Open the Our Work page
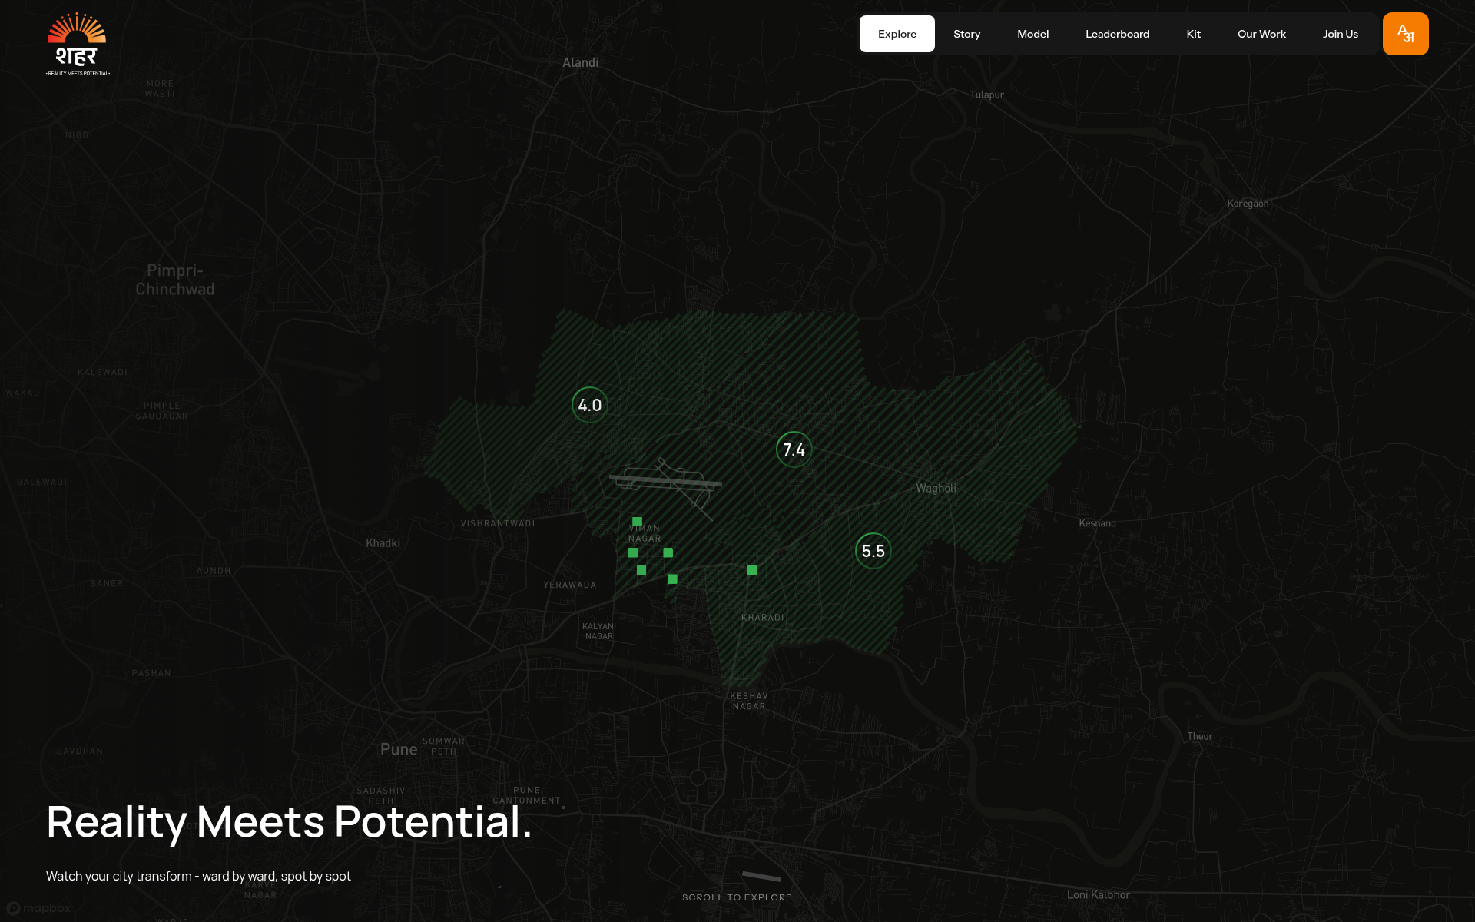The image size is (1475, 922). click(1261, 34)
